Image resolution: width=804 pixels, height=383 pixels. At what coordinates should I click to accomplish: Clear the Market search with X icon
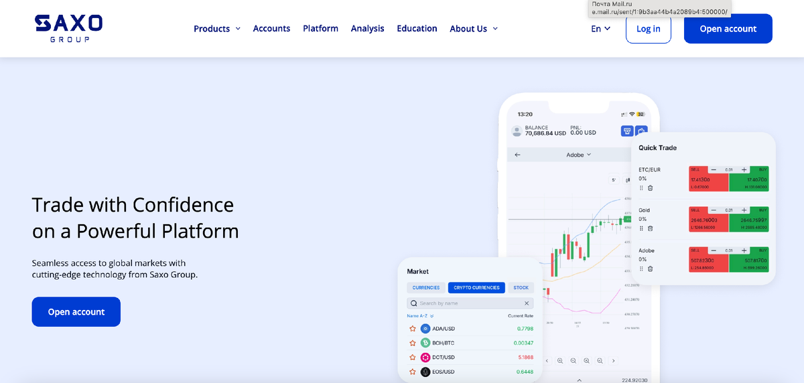[527, 303]
